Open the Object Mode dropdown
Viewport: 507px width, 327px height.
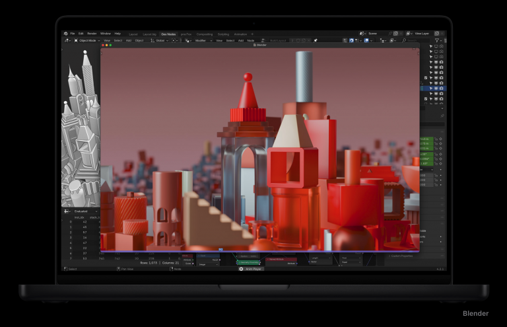[85, 40]
